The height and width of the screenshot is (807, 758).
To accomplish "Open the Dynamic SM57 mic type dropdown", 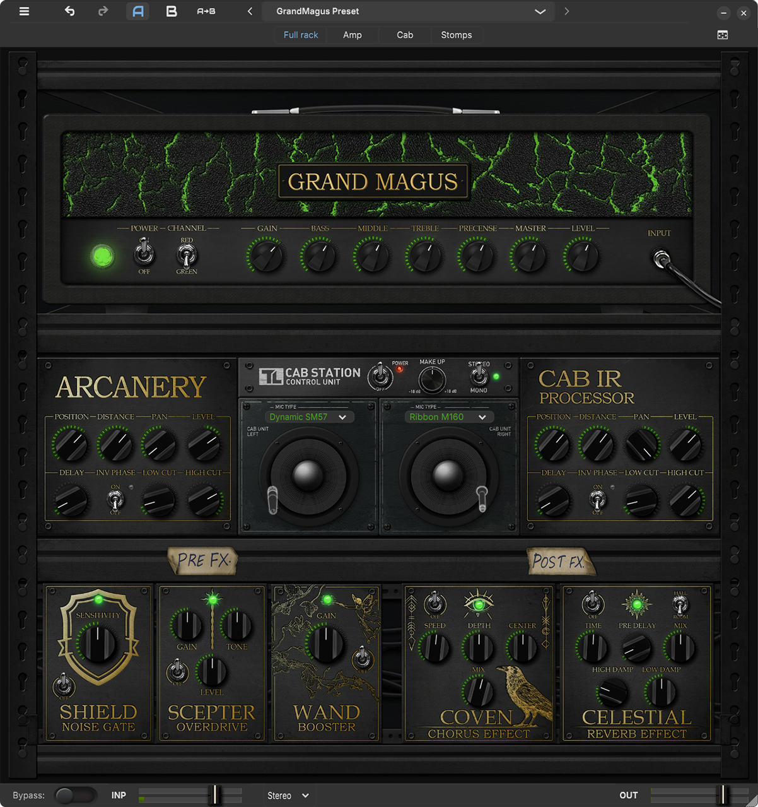I will [x=308, y=416].
